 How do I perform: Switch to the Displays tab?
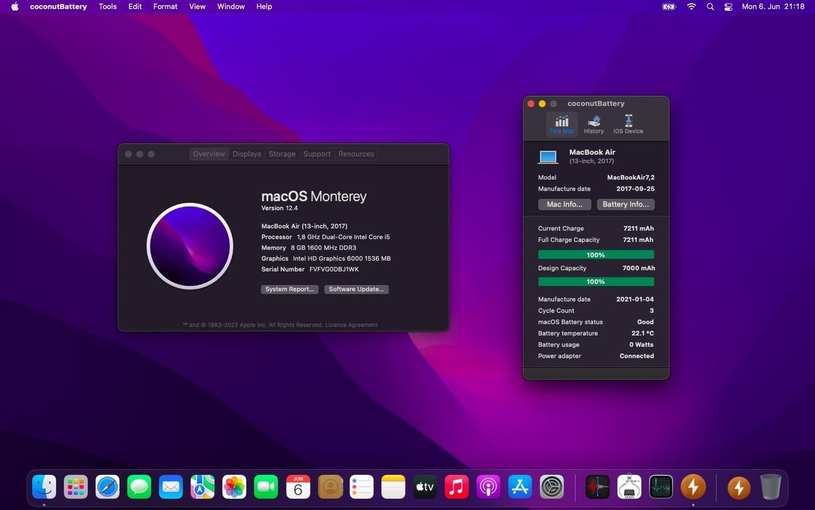click(246, 154)
